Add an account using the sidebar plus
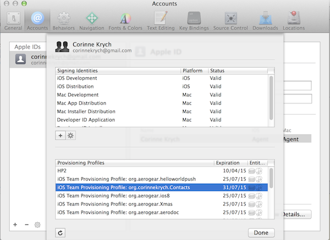 click(15, 225)
